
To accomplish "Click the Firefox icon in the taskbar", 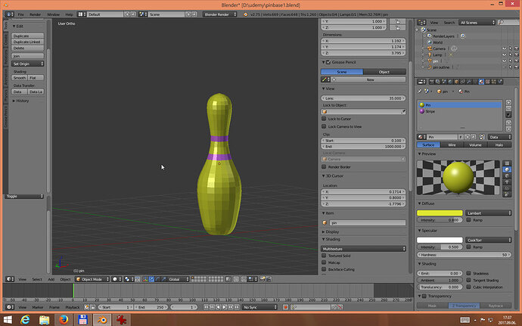I will tap(64, 320).
